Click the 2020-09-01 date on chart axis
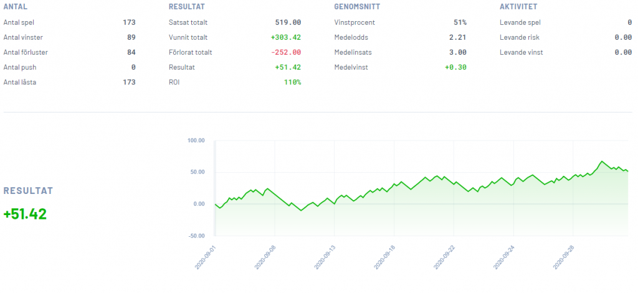This screenshot has height=294, width=638. [x=206, y=257]
